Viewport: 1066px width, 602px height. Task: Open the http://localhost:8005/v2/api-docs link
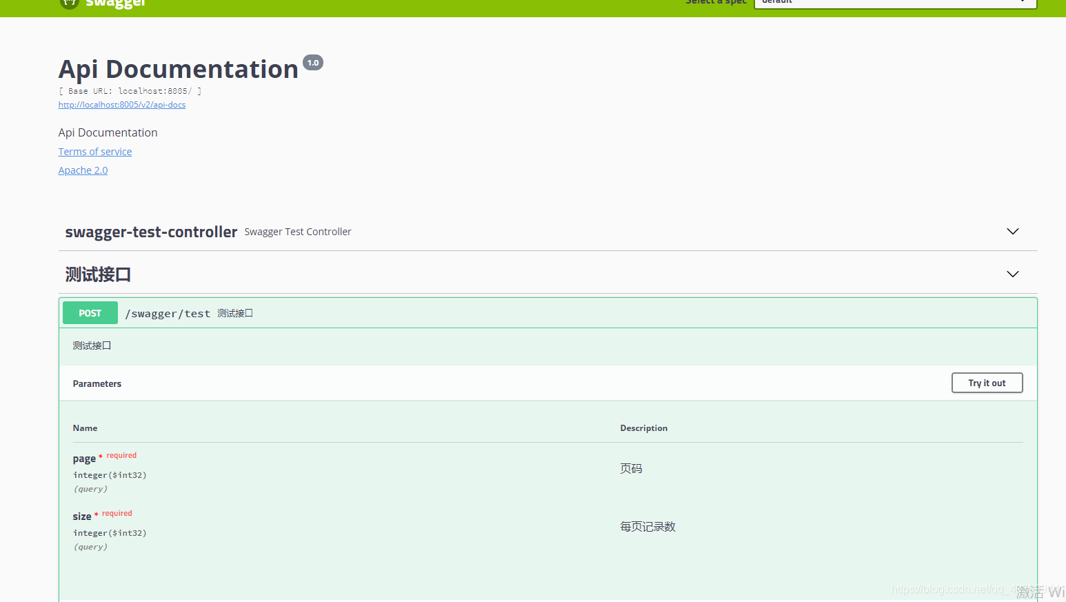122,104
